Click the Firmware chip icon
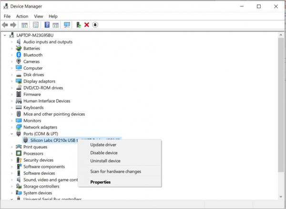Viewport: 286px width, 209px height. click(x=19, y=94)
